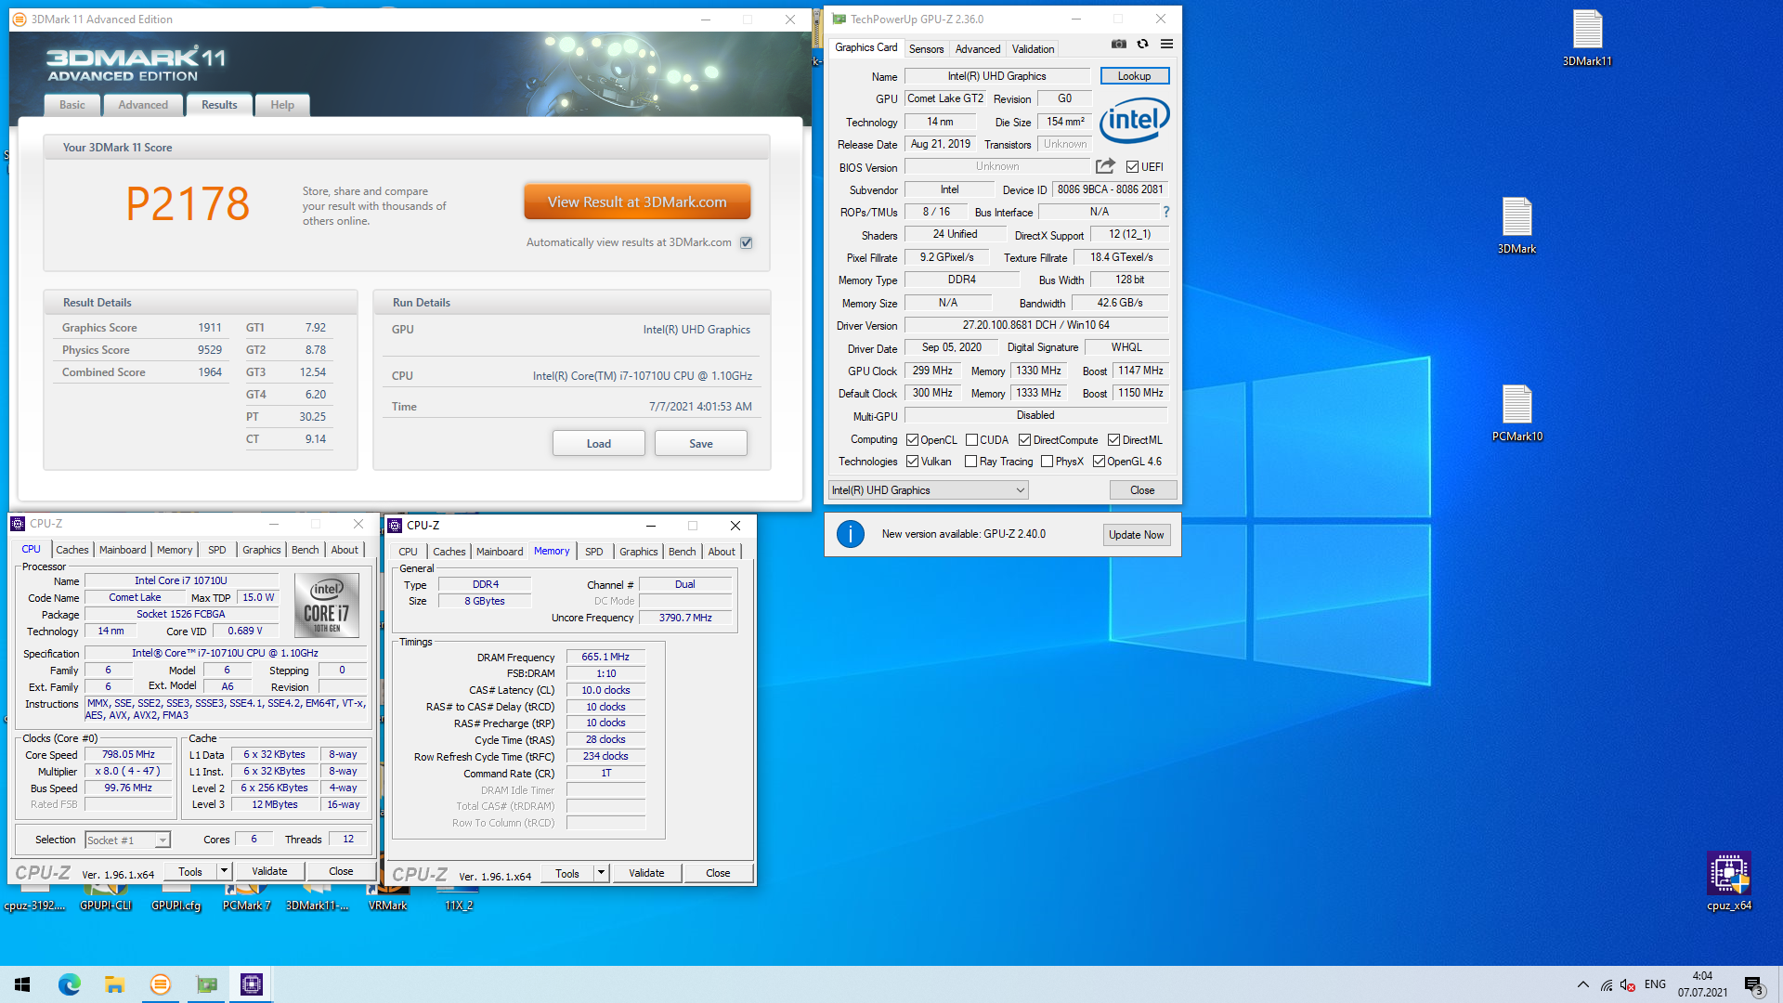
Task: Click the Core Speed 798.05 MHz value
Action: coord(128,755)
